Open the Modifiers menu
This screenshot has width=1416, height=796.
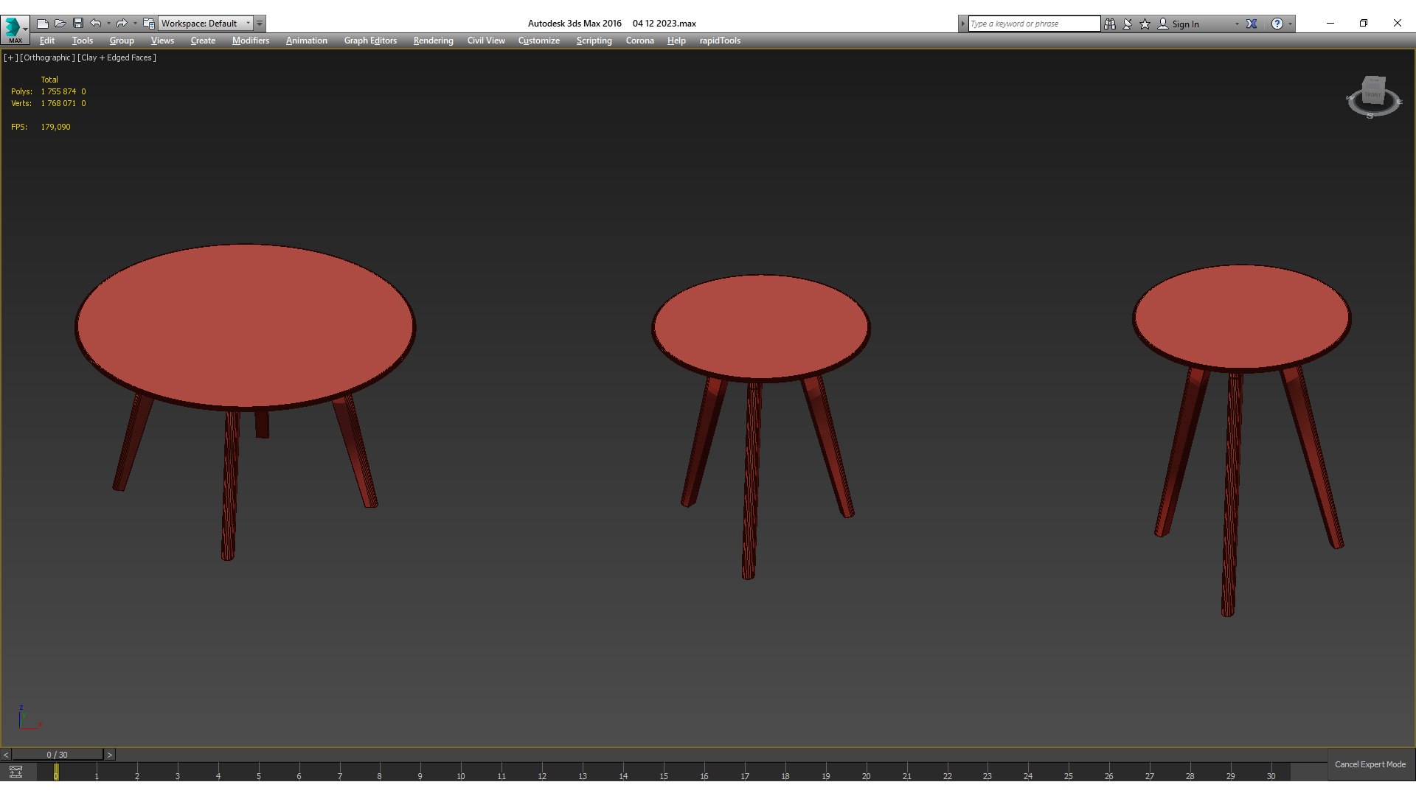(x=250, y=41)
